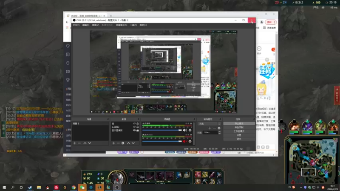Open Windows taskbar search
Viewport: 340px width, 191px height.
(x=13, y=188)
